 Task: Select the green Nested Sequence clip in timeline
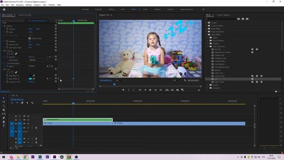click(x=78, y=120)
